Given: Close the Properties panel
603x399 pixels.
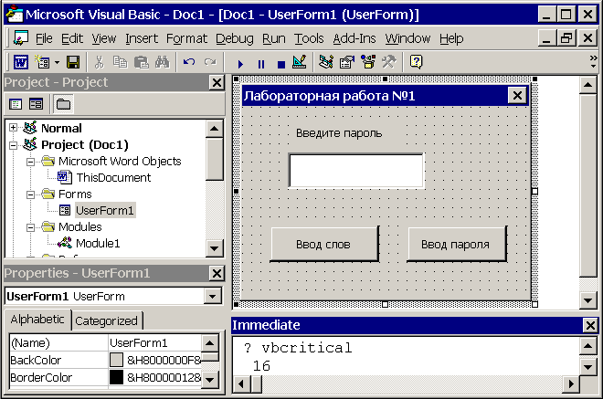Looking at the screenshot, I should [x=217, y=274].
